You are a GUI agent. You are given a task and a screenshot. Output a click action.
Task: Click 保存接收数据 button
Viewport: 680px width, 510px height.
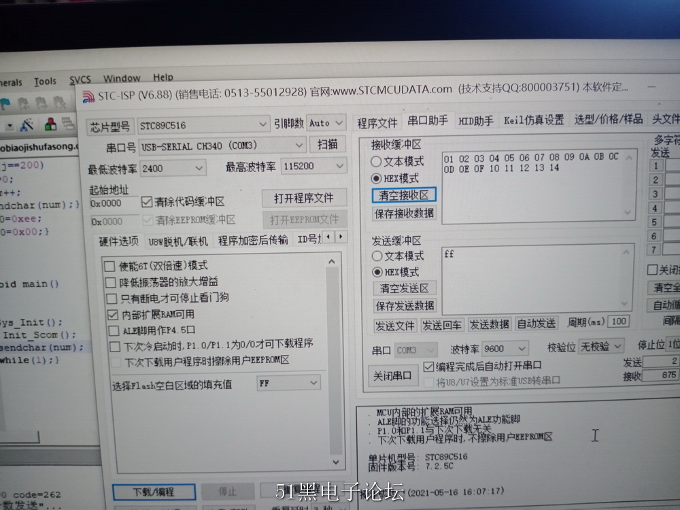point(404,214)
